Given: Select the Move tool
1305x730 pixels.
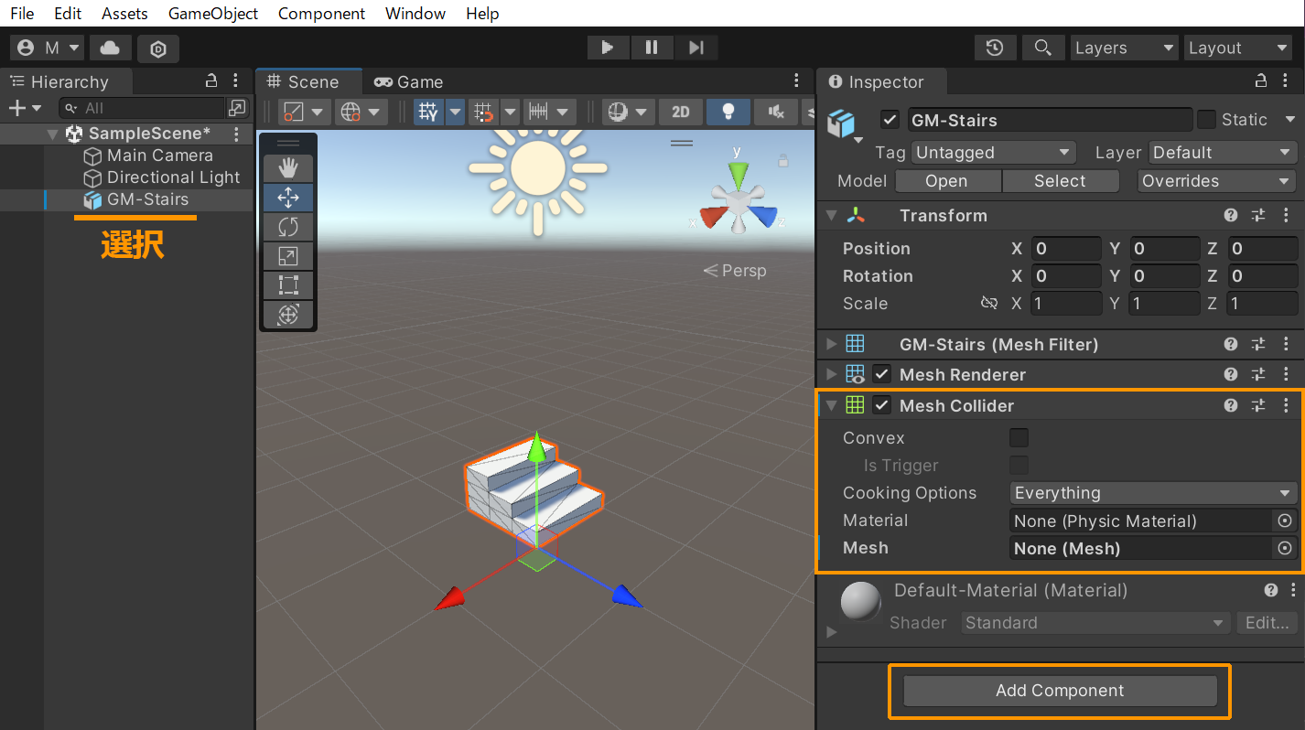Looking at the screenshot, I should (x=287, y=197).
